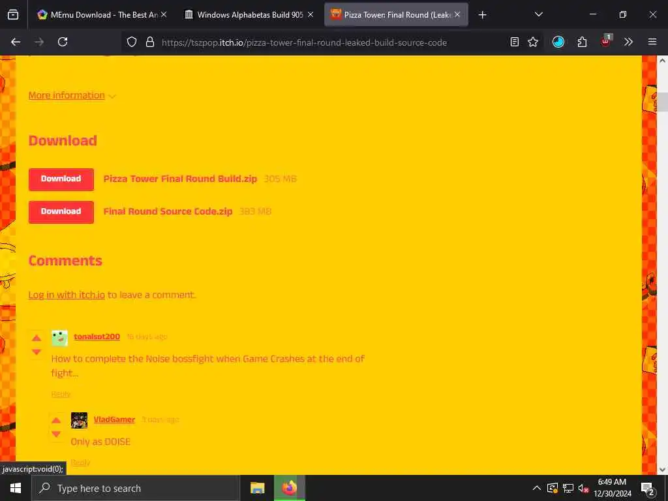
Task: Click Pizza Tower Final Round Build.zip filename
Action: (180, 179)
